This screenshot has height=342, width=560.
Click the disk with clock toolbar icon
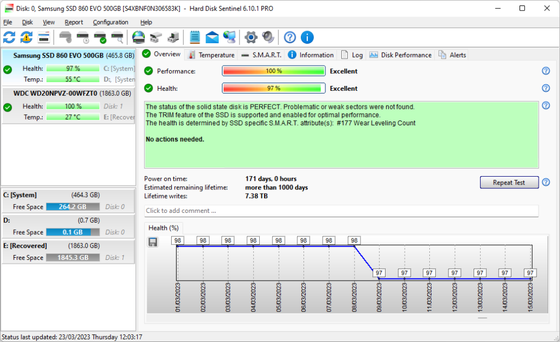(x=83, y=37)
